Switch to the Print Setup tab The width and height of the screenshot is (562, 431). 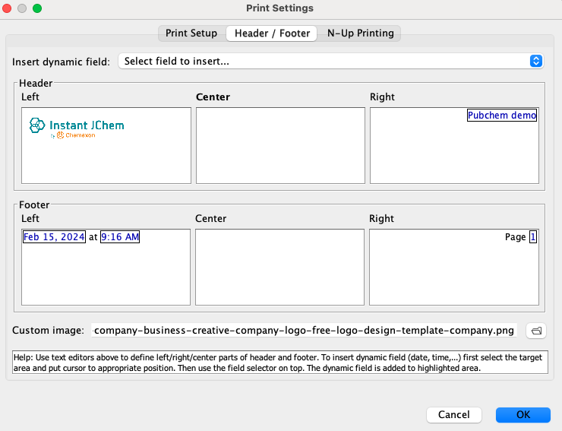point(191,33)
